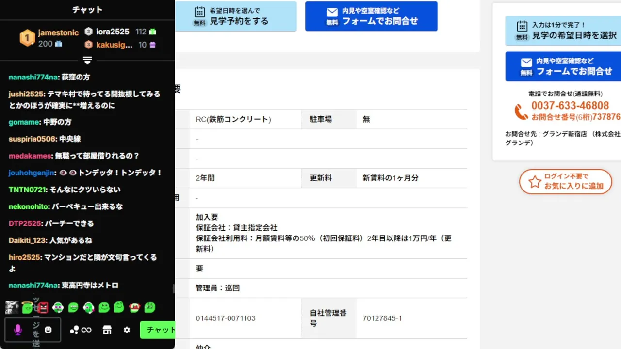Click the purple microphone icon in chat input

pyautogui.click(x=18, y=330)
